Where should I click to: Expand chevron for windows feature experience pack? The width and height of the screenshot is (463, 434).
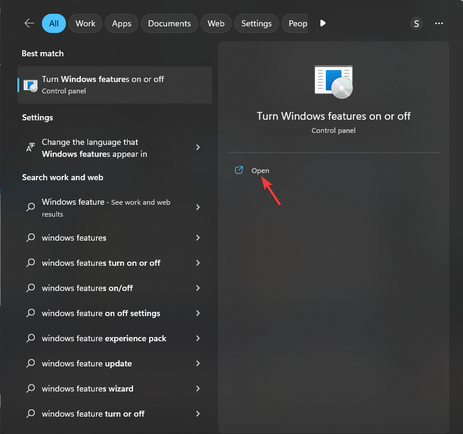click(198, 338)
